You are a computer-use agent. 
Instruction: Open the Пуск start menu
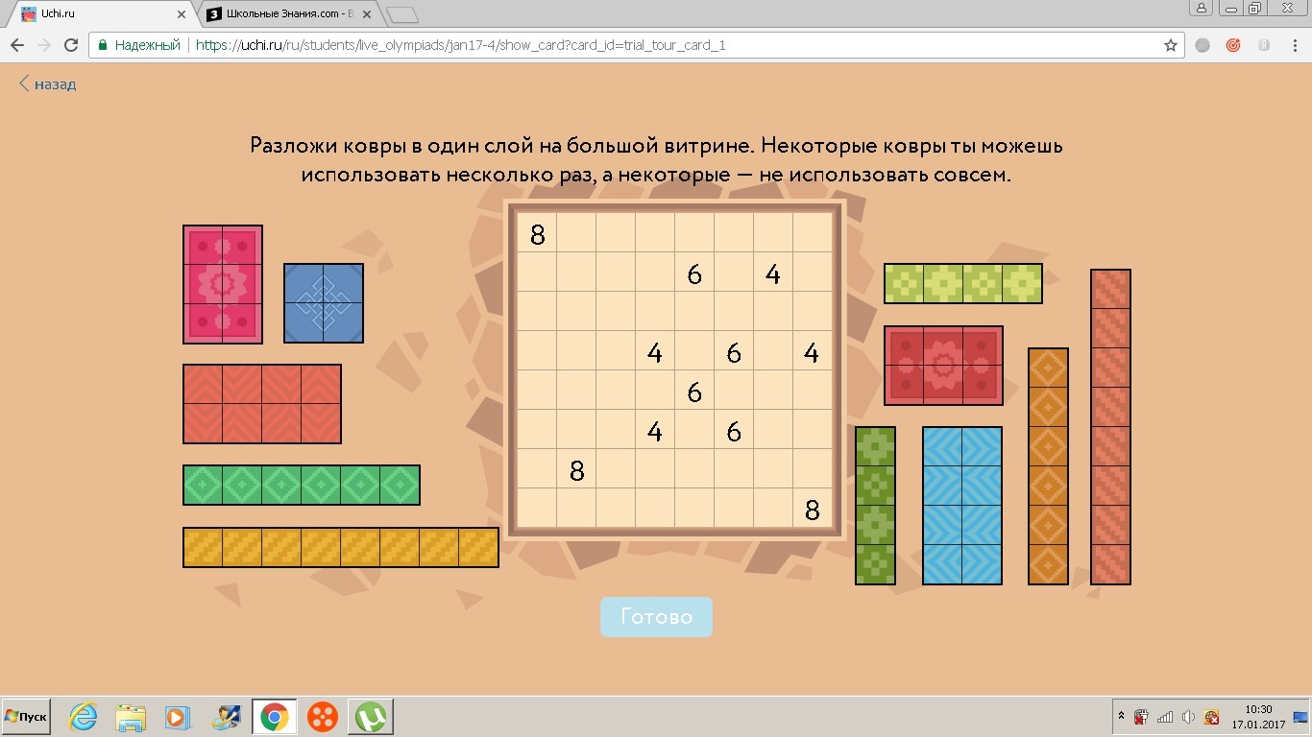point(26,717)
